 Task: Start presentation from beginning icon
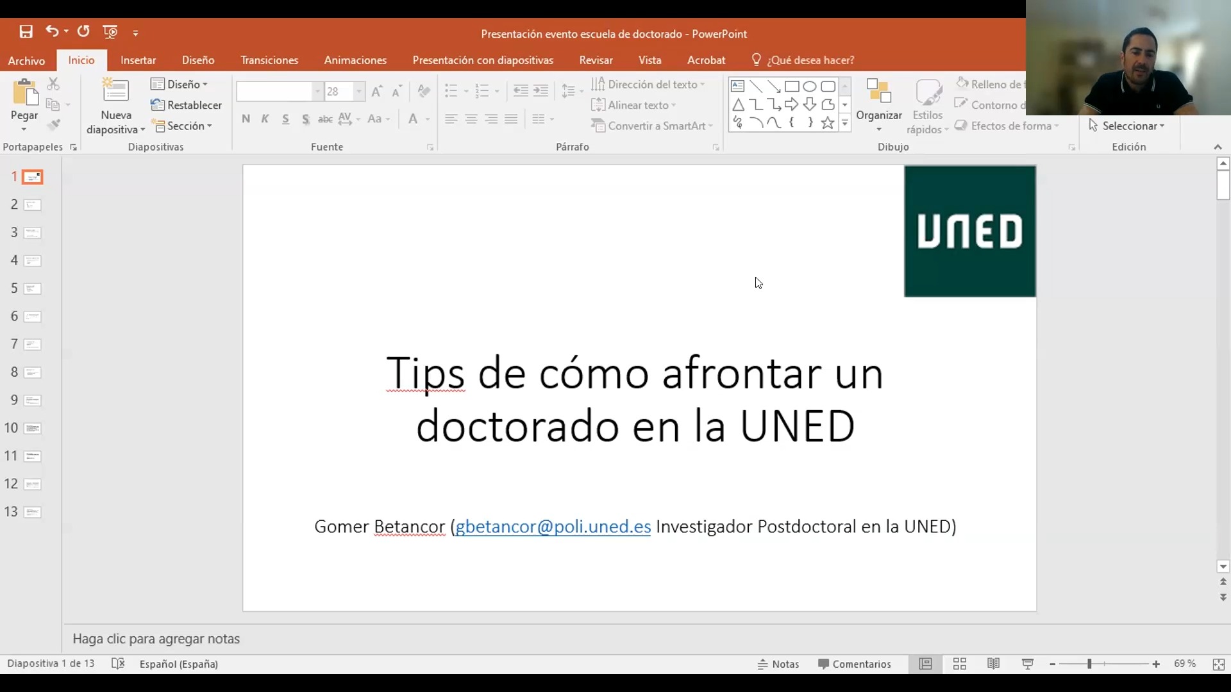[x=110, y=32]
